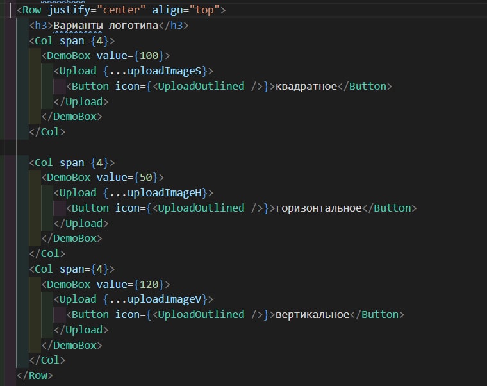
Task: Click the value {50} on DemoBox
Action: click(x=145, y=178)
